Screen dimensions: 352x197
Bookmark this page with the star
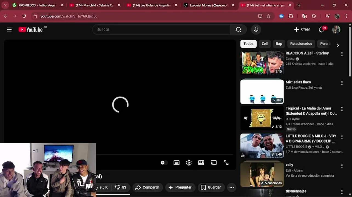click(269, 16)
